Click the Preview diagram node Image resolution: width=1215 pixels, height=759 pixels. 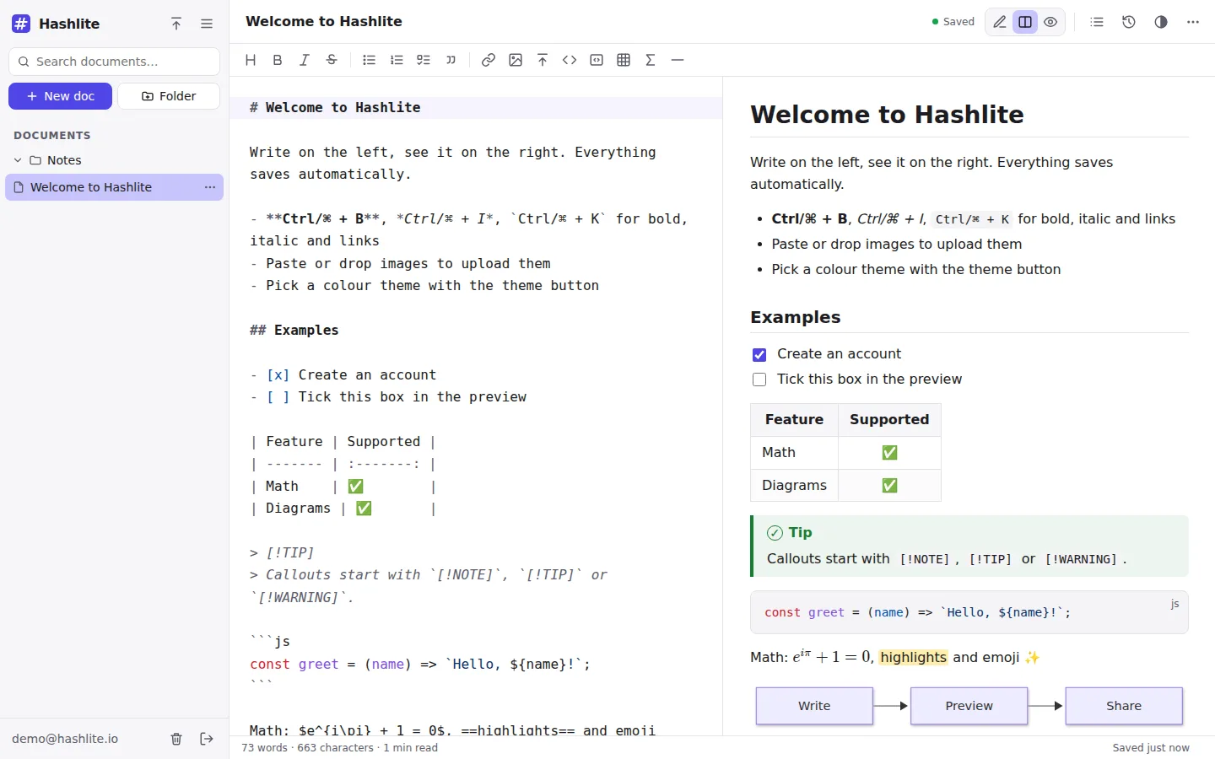(969, 706)
